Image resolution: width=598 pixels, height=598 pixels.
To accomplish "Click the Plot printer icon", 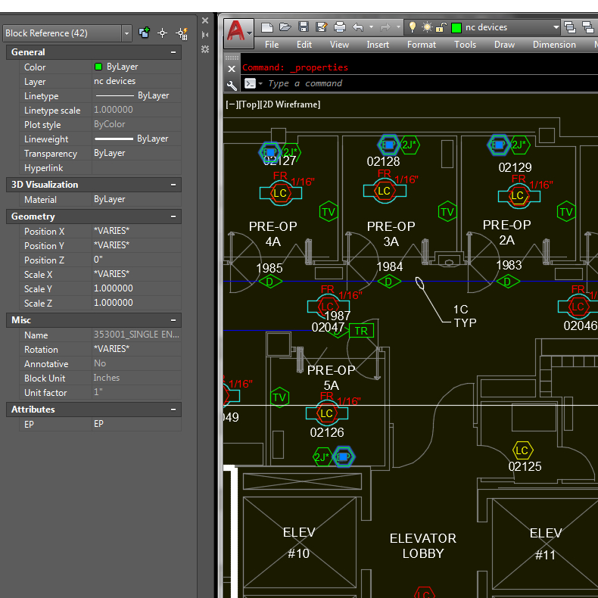I will coord(340,27).
